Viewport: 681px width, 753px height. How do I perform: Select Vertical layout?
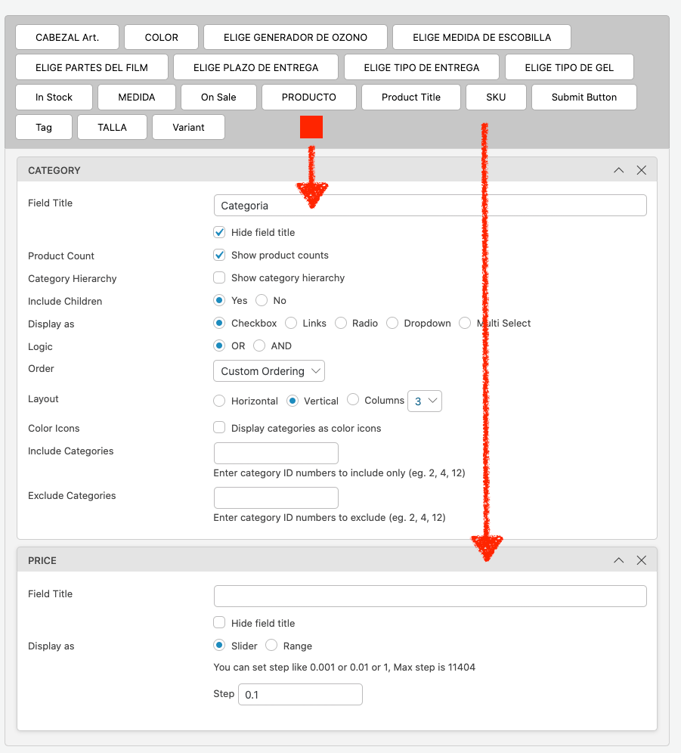pyautogui.click(x=292, y=401)
